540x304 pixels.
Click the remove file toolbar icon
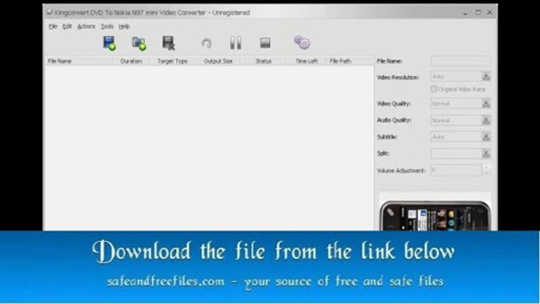(169, 43)
